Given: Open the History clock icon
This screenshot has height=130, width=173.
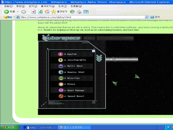Looking at the screenshot, I should (x=72, y=12).
